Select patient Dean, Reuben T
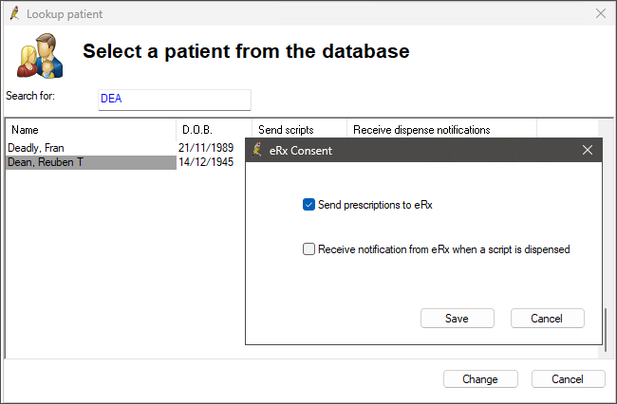This screenshot has width=617, height=404. (91, 162)
